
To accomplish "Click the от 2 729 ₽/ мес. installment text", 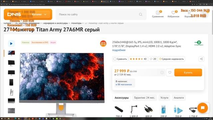I will pyautogui.click(x=123, y=75).
